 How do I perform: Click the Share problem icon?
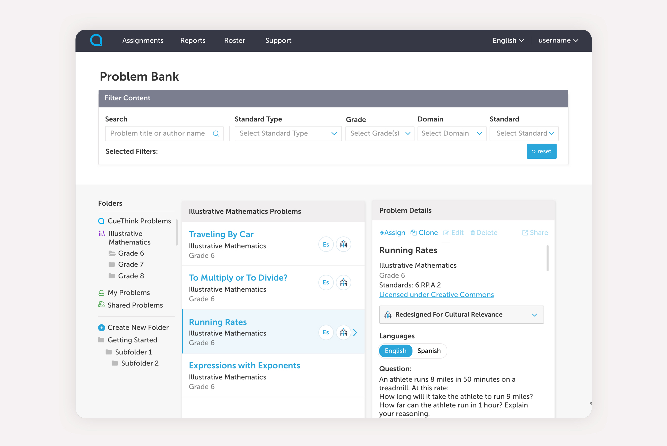tap(525, 233)
